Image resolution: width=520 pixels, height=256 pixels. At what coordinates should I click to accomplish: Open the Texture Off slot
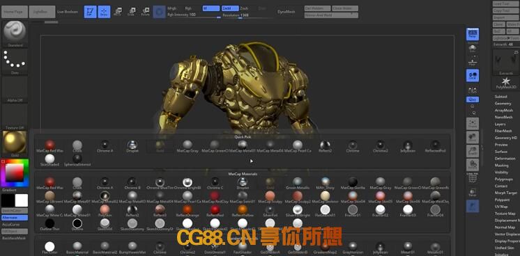pos(15,117)
